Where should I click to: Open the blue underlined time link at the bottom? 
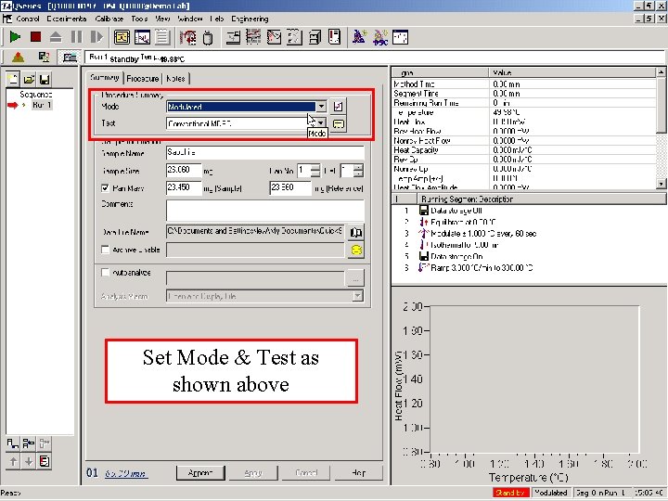point(126,473)
